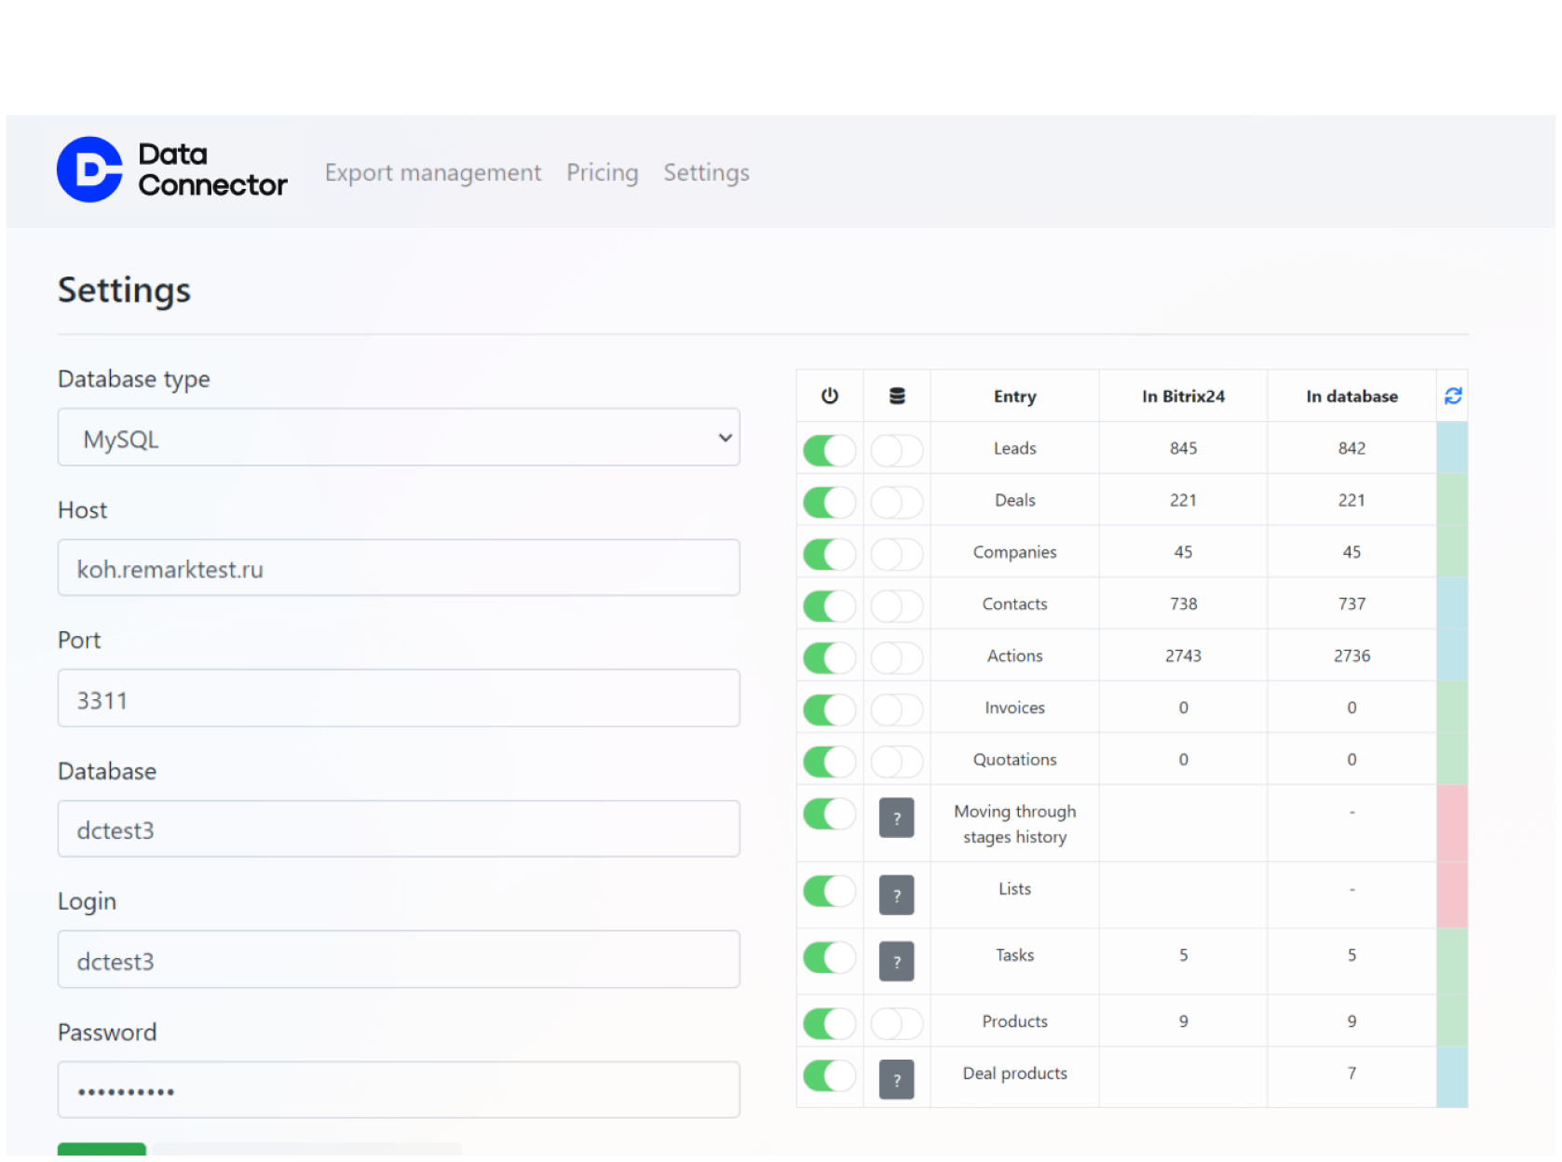Click the database stack icon header
Screen dimensions: 1562x1162
897,396
